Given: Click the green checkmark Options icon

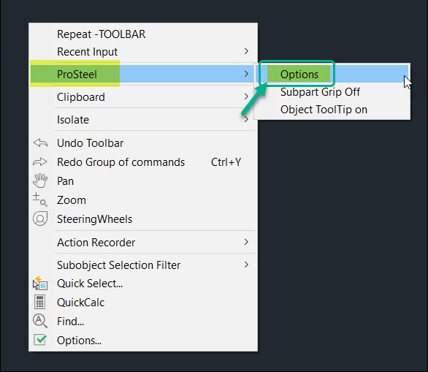Looking at the screenshot, I should coord(40,340).
